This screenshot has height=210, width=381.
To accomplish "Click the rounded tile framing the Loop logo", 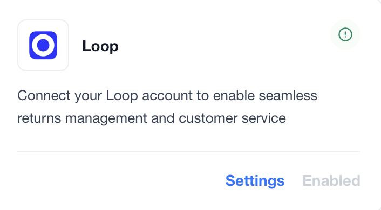I will coord(43,45).
